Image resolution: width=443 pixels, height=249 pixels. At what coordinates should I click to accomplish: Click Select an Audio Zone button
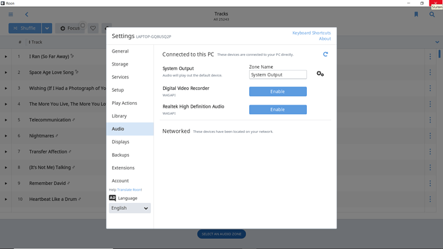221,234
